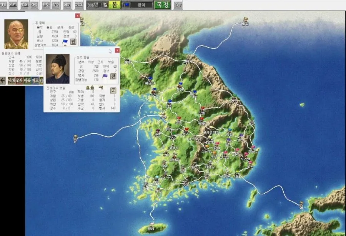Select the isolated island city in west sea
Viewport: 346px width, 236px height.
75,138
